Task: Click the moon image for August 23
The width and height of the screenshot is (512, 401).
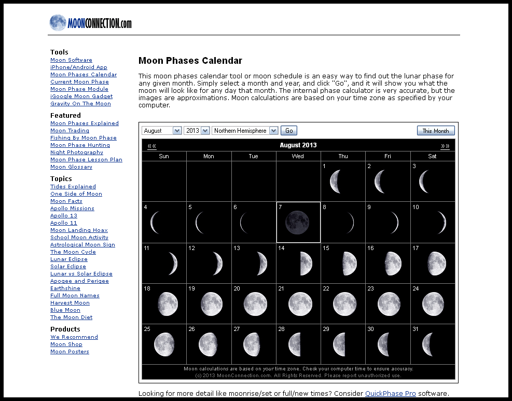Action: click(389, 304)
